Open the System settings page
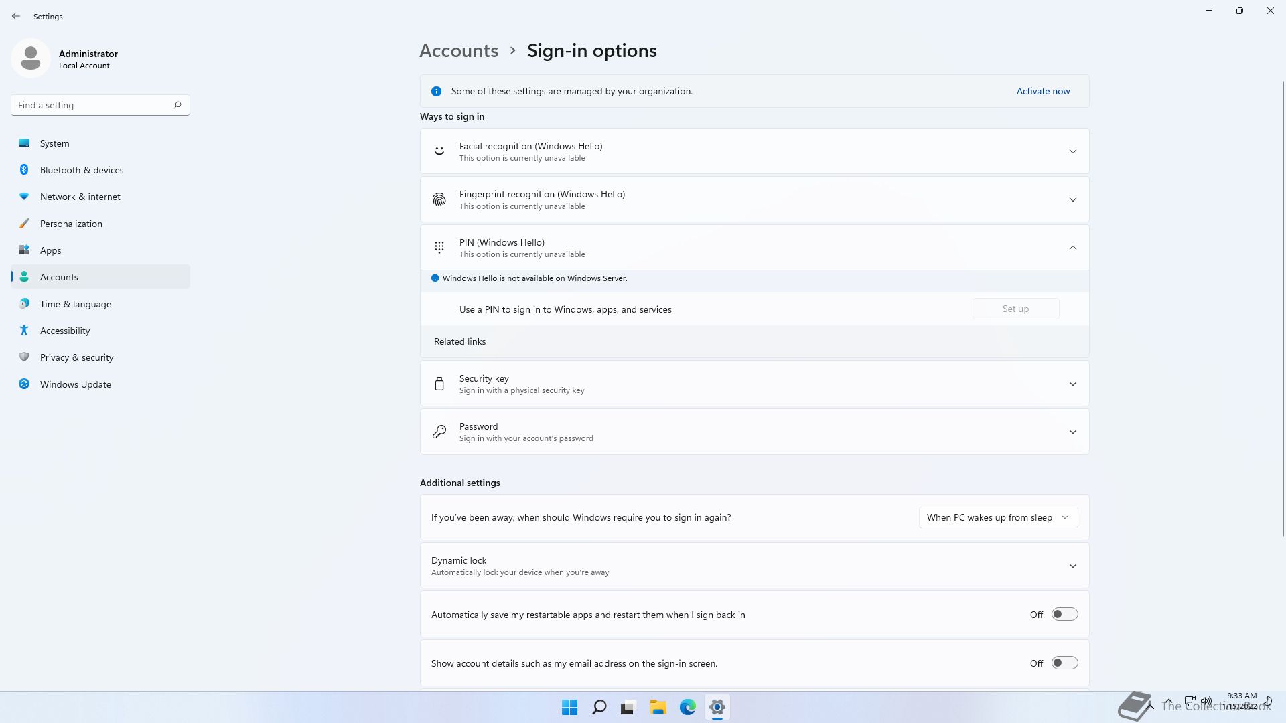The width and height of the screenshot is (1286, 723). coord(100,143)
